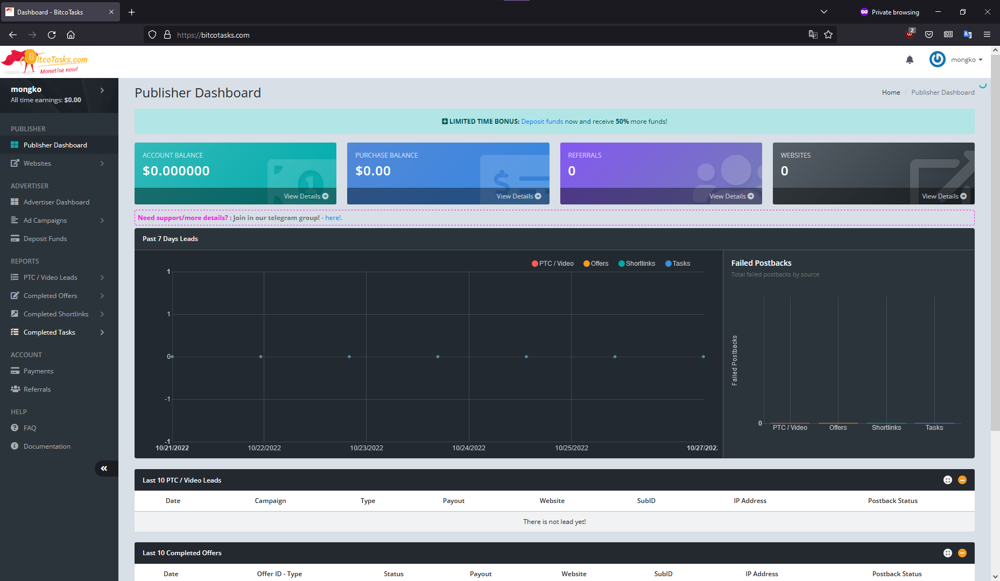Open the Payments page
The image size is (1000, 581).
pos(39,371)
